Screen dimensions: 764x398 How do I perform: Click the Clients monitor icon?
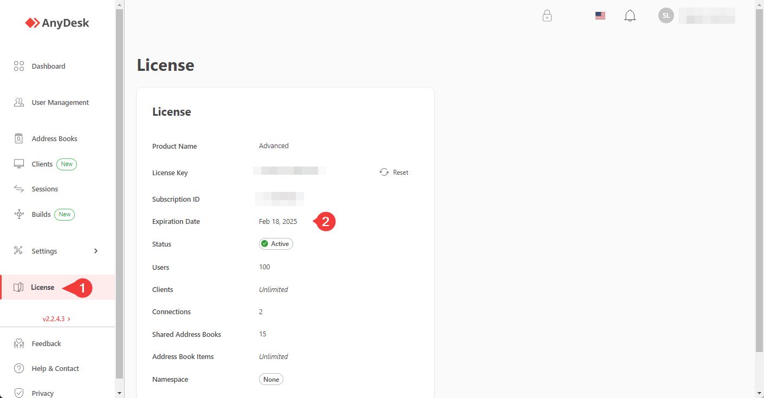19,164
